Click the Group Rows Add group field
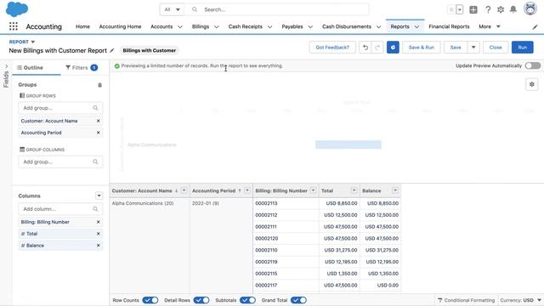The width and height of the screenshot is (544, 306). point(60,108)
